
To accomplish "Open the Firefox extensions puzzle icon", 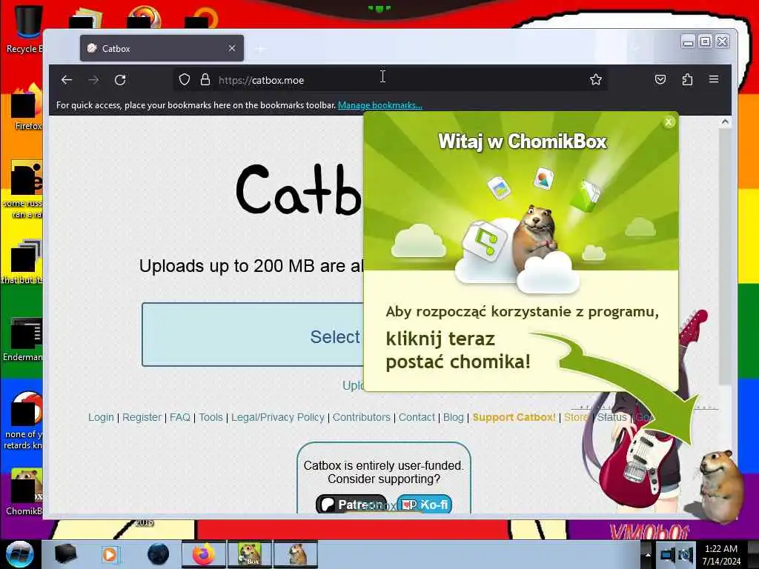I will 687,79.
